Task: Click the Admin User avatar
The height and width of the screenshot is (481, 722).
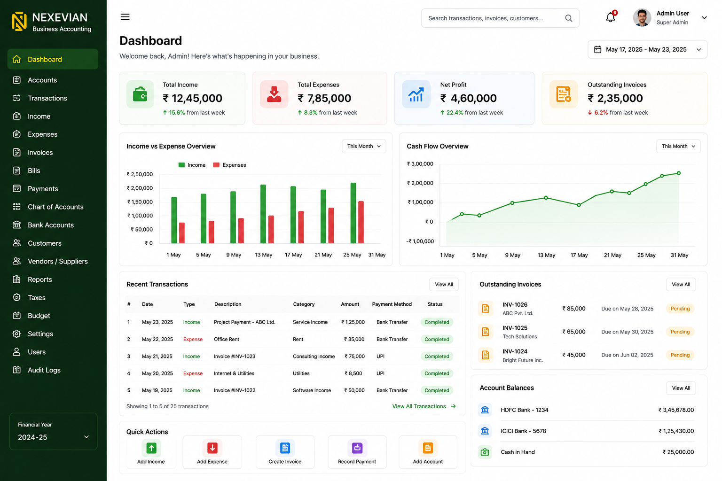Action: 642,18
